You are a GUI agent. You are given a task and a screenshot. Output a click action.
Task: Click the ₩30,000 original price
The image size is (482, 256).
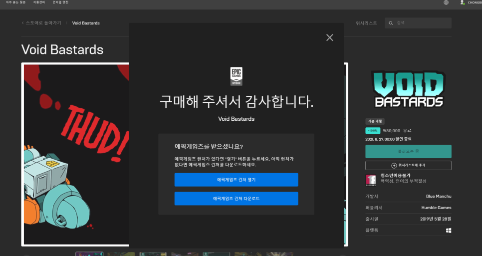click(x=391, y=131)
